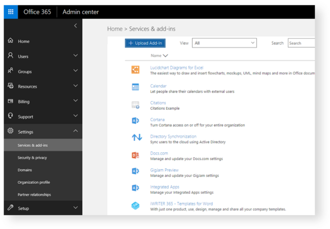This screenshot has width=330, height=229.
Task: Click the Settings label in sidebar
Action: tap(26, 132)
